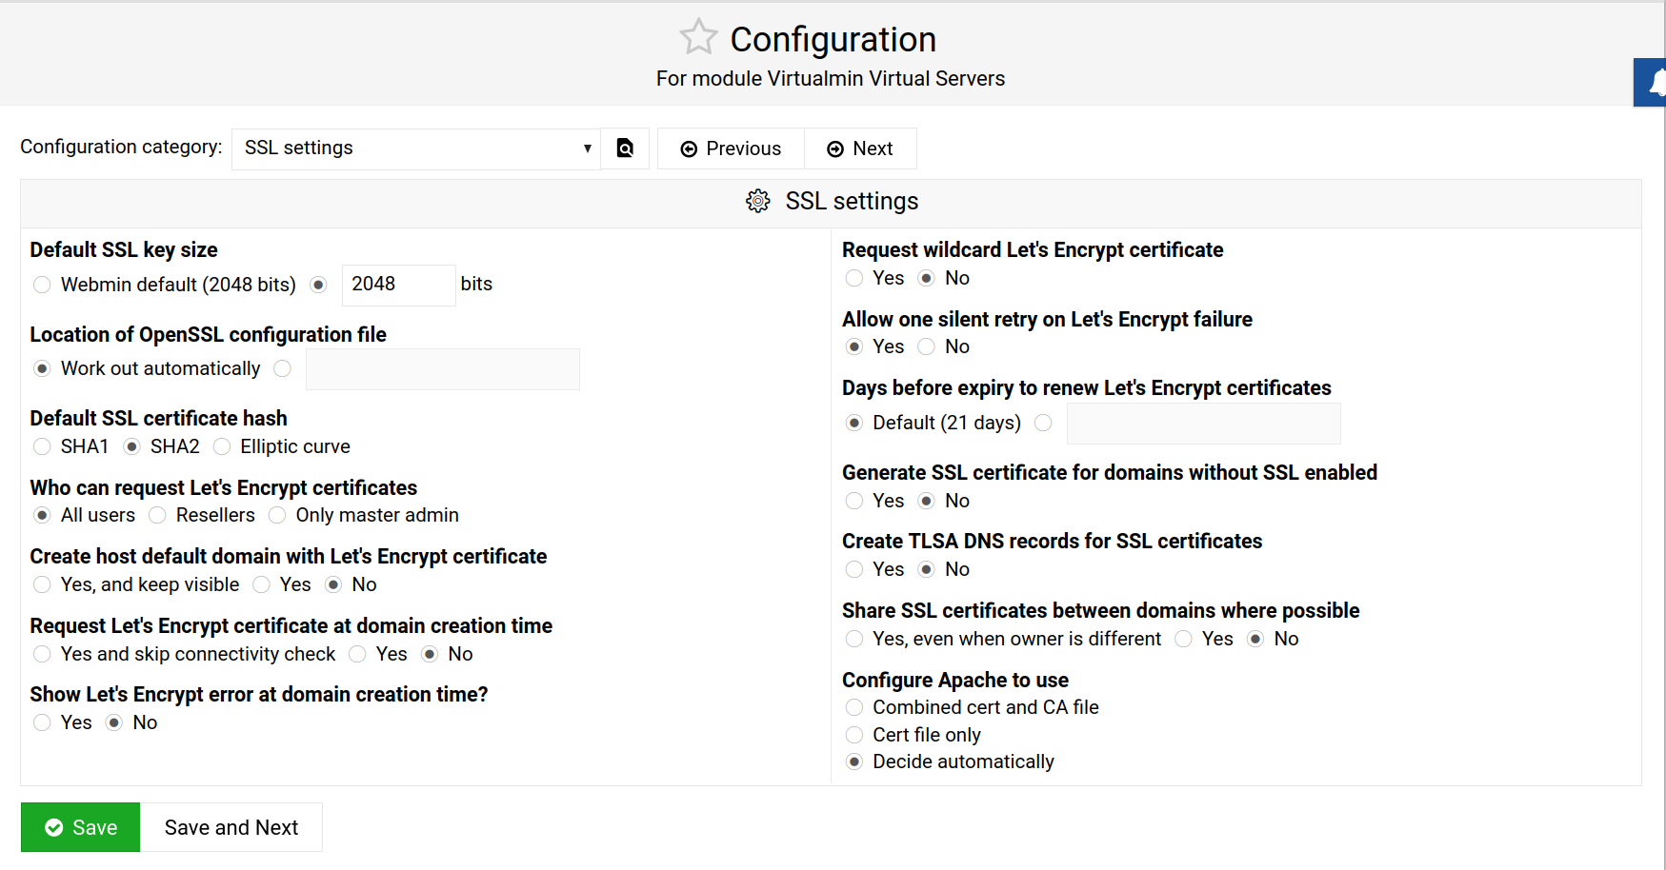This screenshot has width=1666, height=870.
Task: Choose Elliptic curve certificate hash
Action: click(222, 447)
